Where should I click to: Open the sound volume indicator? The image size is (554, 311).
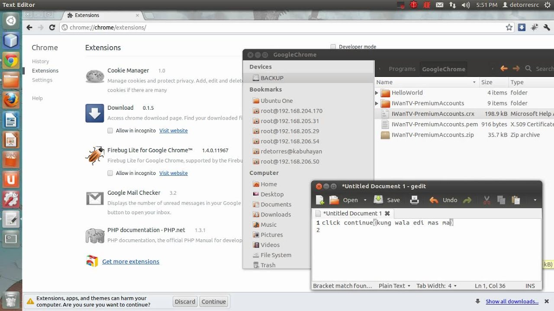(x=466, y=5)
